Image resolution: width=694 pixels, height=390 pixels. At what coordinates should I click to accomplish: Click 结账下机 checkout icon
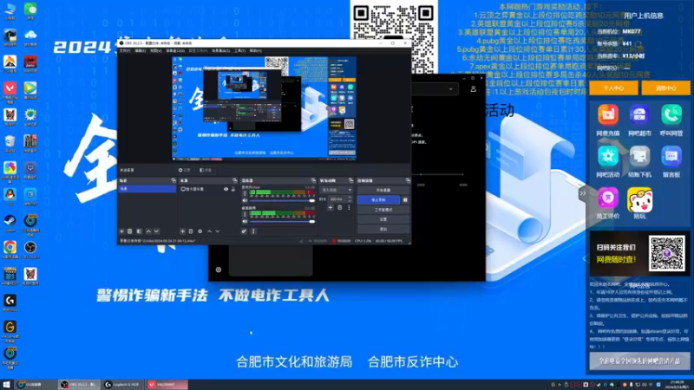(639, 157)
